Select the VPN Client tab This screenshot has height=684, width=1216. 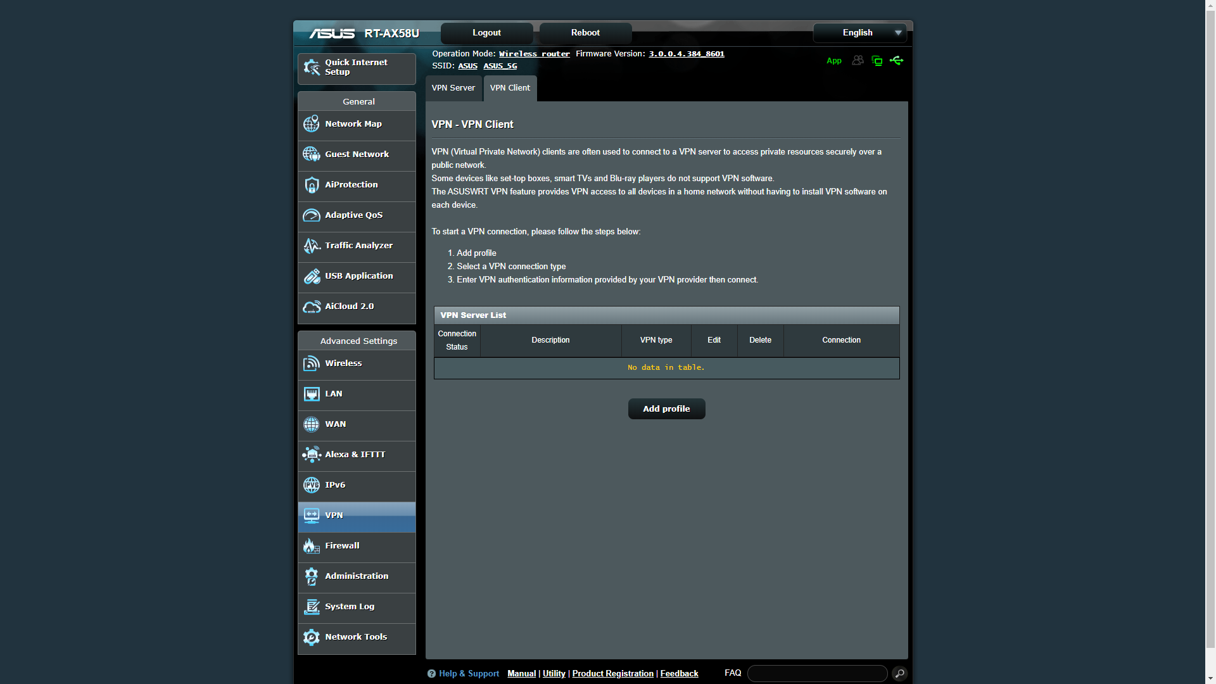[510, 88]
